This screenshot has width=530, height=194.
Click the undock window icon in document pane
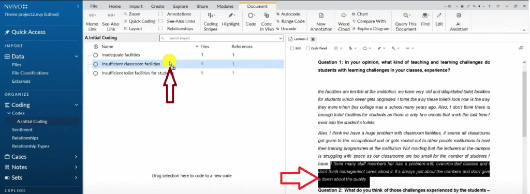[521, 48]
